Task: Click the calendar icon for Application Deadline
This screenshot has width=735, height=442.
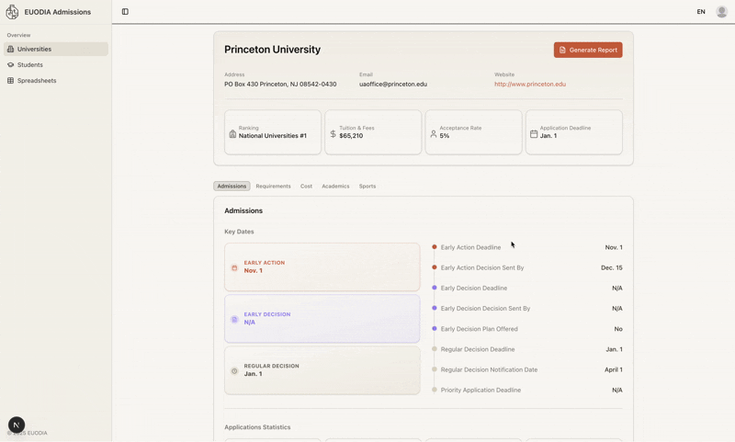Action: (534, 134)
